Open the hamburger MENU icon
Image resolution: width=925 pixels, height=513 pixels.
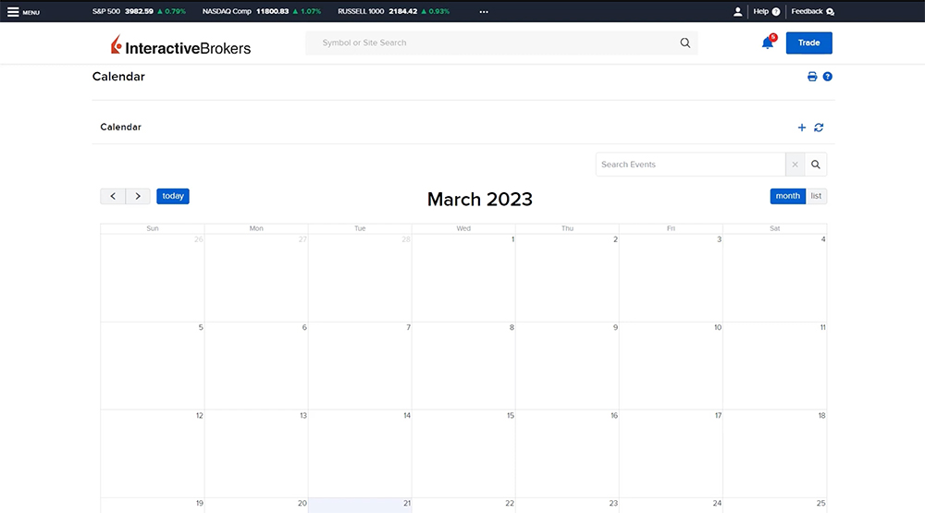[14, 12]
